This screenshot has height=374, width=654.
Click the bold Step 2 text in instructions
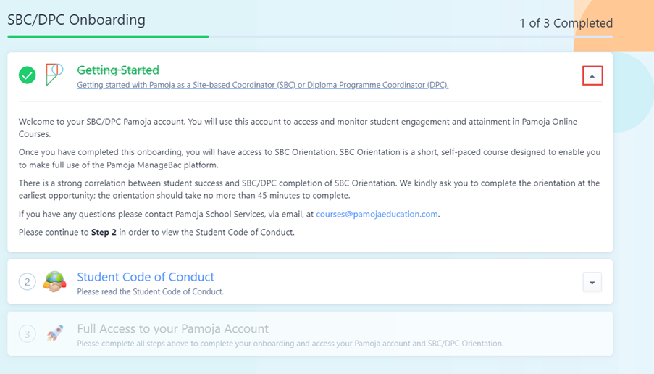coord(104,232)
